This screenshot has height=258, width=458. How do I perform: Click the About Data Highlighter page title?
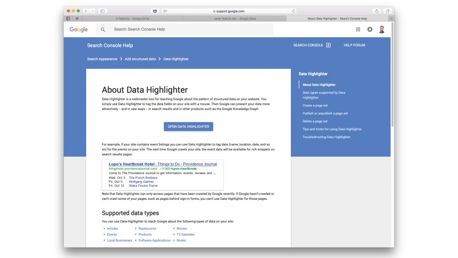click(x=145, y=90)
